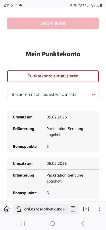Viewport: 106px width, 230px height.
Task: Tap the Bluetooth status icon
Action: pos(71,5)
